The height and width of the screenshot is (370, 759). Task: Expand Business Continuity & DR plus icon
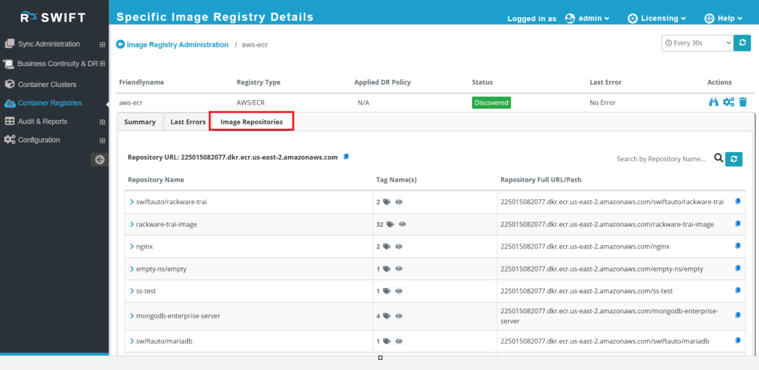pos(102,64)
